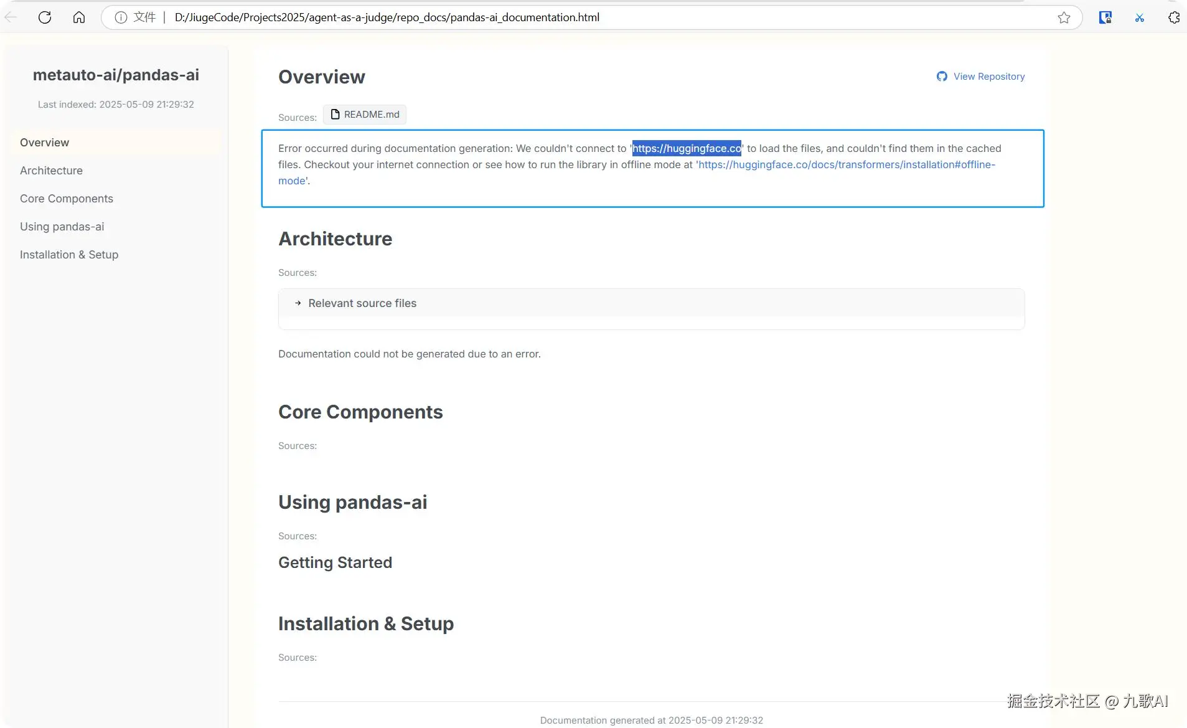Open the README.md source badge
The height and width of the screenshot is (728, 1187).
click(x=365, y=115)
